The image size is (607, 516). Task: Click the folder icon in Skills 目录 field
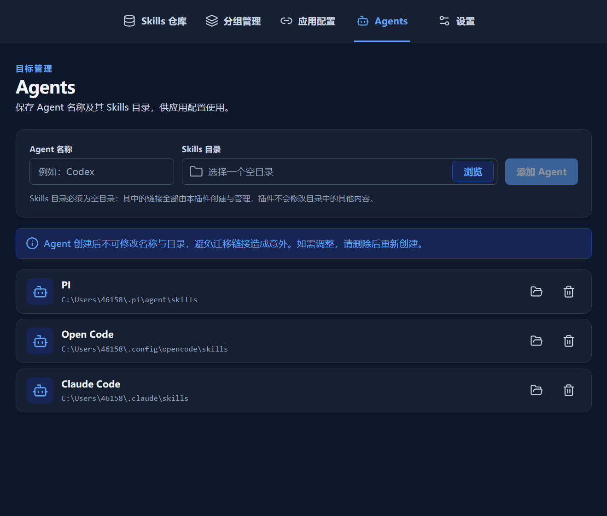196,171
